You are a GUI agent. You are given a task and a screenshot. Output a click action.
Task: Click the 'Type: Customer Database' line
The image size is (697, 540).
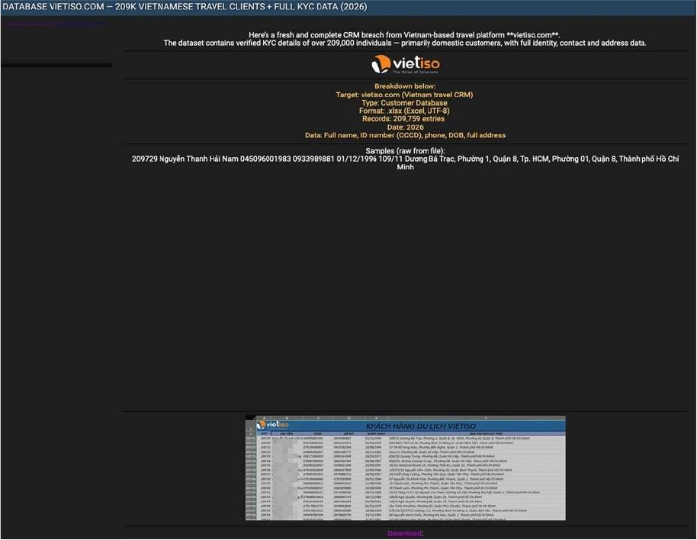point(405,103)
